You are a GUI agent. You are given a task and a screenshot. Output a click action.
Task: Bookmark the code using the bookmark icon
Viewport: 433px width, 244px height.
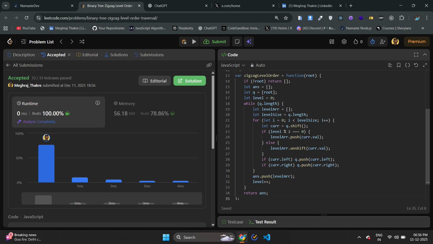(x=398, y=65)
